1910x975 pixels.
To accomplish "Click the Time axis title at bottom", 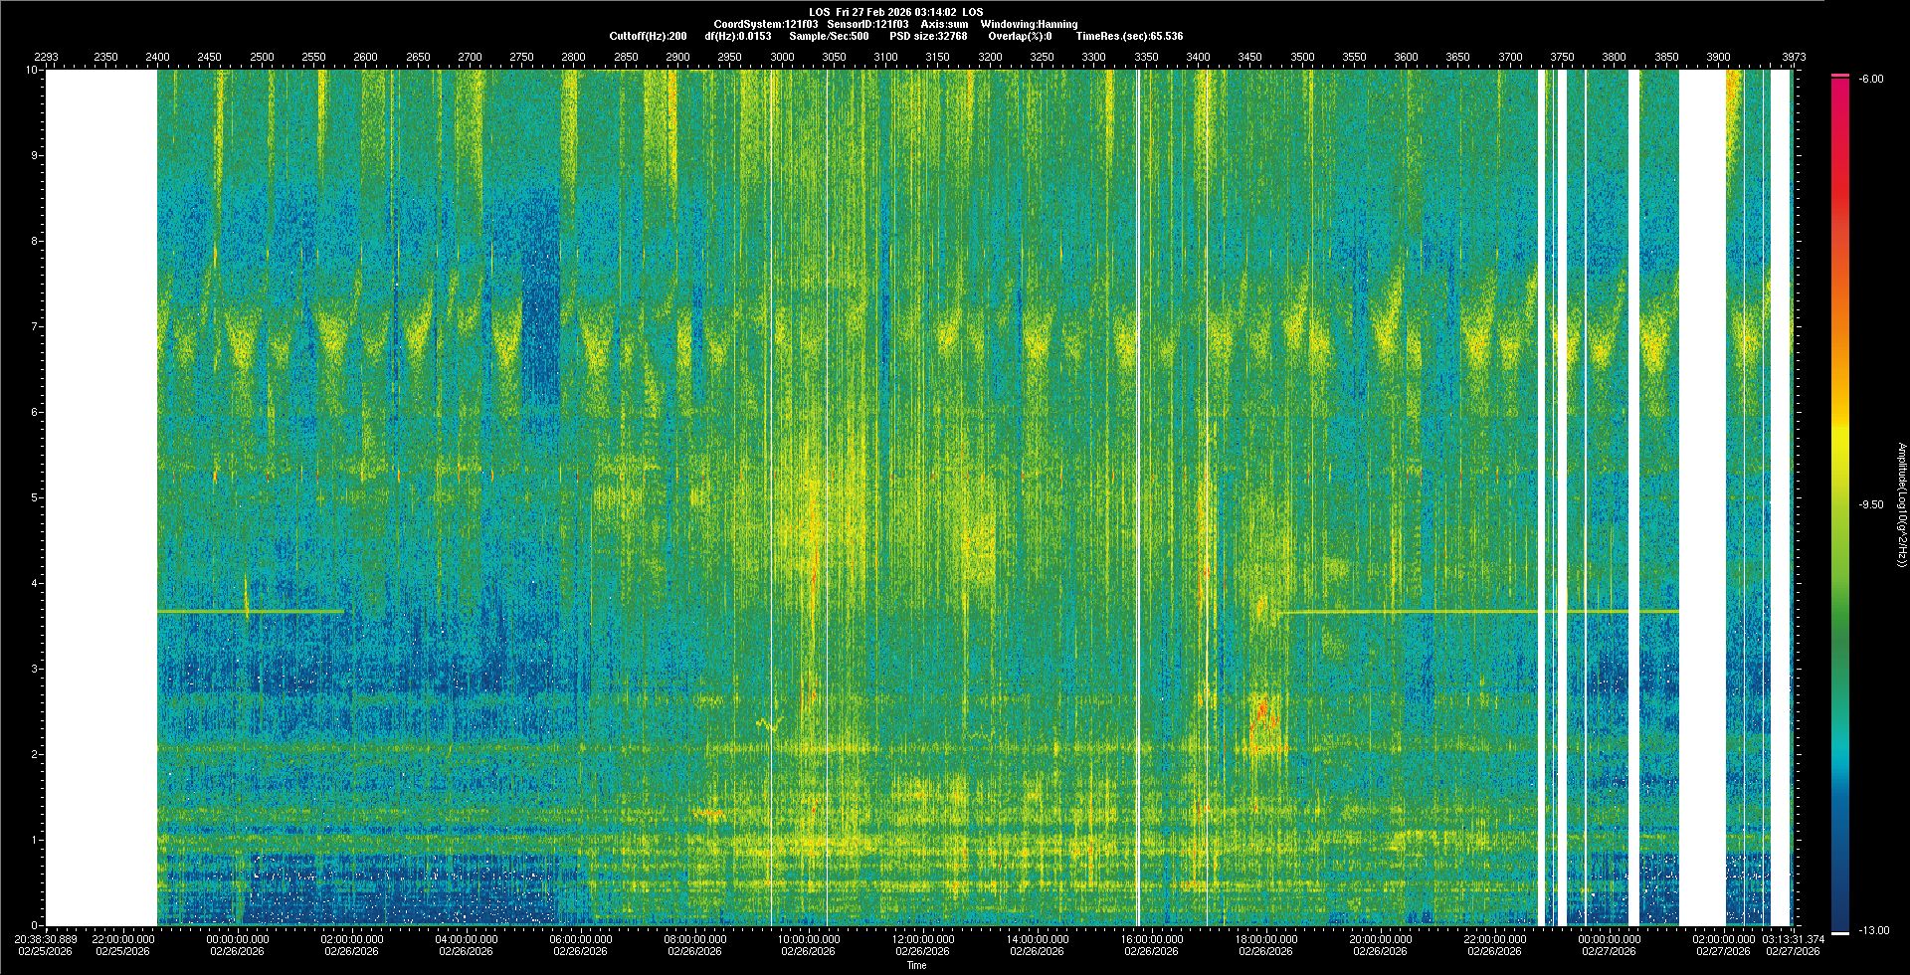I will pos(916,965).
